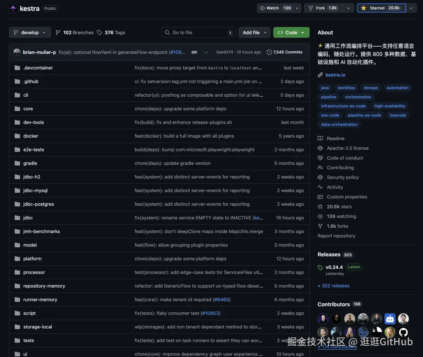The width and height of the screenshot is (423, 357).
Task: Show commit message ellipsis details
Action: [x=194, y=53]
